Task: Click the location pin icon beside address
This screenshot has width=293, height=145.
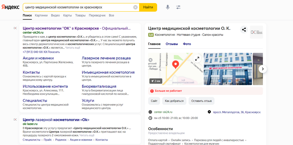Action: click(209, 112)
